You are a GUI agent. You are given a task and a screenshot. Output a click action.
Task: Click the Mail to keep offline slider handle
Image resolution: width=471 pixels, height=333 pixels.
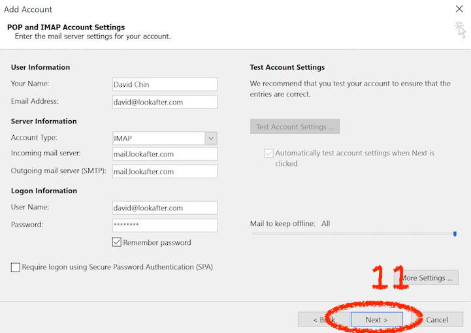[x=455, y=234]
